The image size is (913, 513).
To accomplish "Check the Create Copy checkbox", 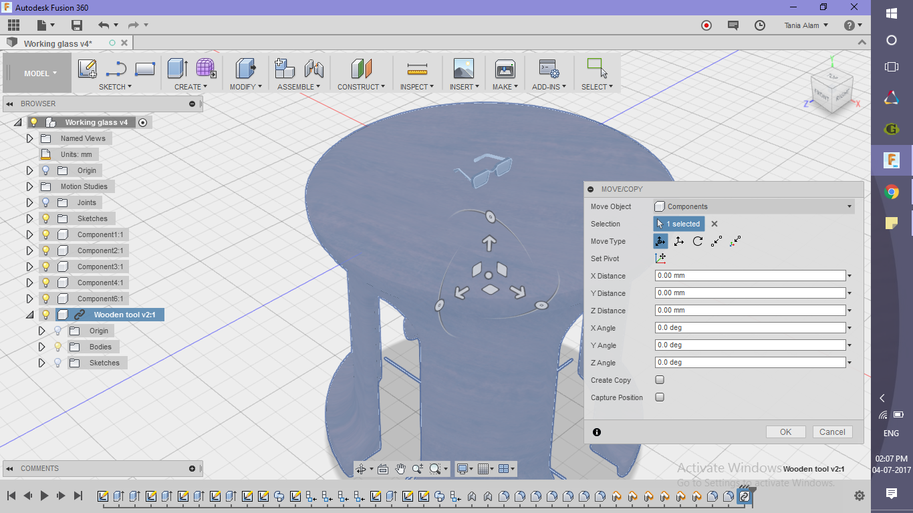I will pyautogui.click(x=660, y=380).
